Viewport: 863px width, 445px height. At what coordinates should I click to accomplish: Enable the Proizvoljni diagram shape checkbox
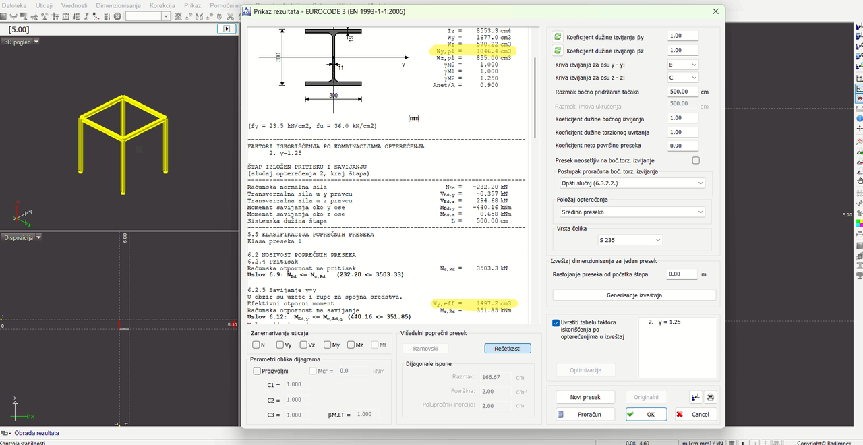click(256, 371)
